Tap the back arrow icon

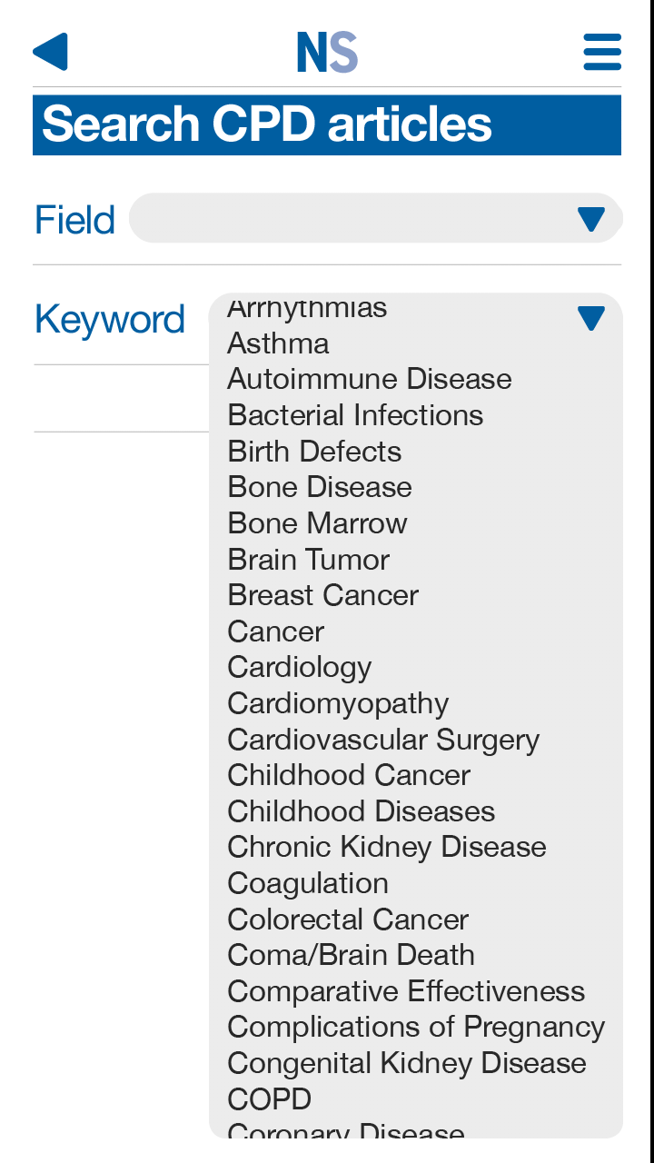50,52
